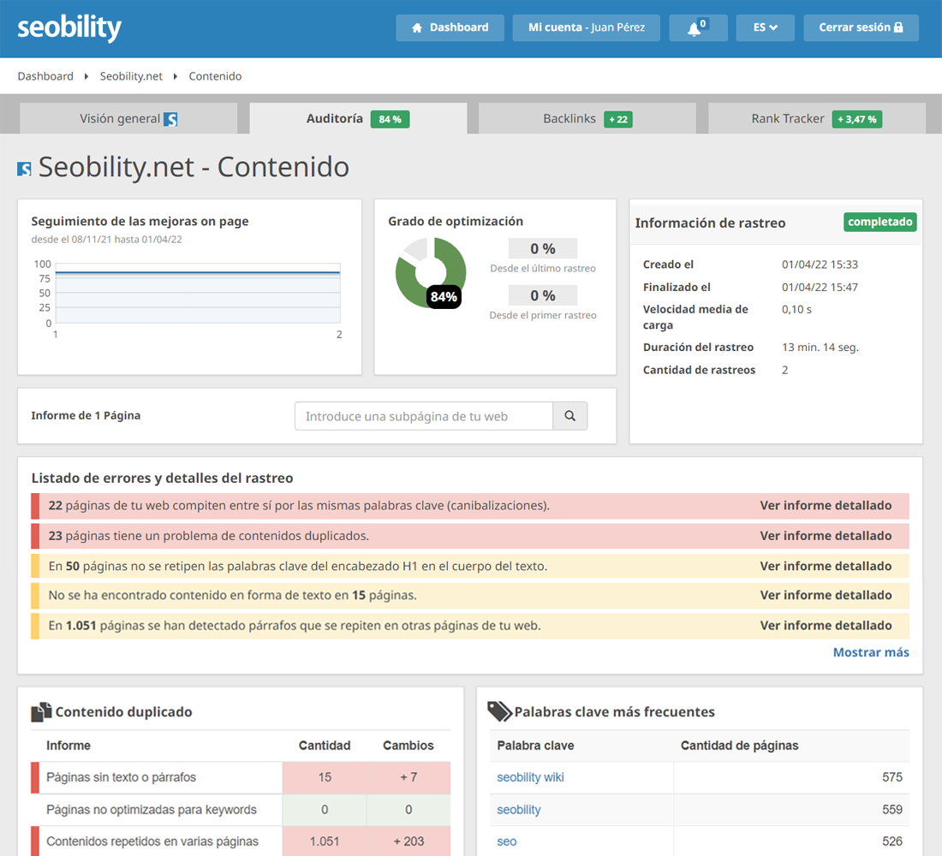View detailed report for 15 páginas row
The height and width of the screenshot is (856, 942).
pos(826,595)
